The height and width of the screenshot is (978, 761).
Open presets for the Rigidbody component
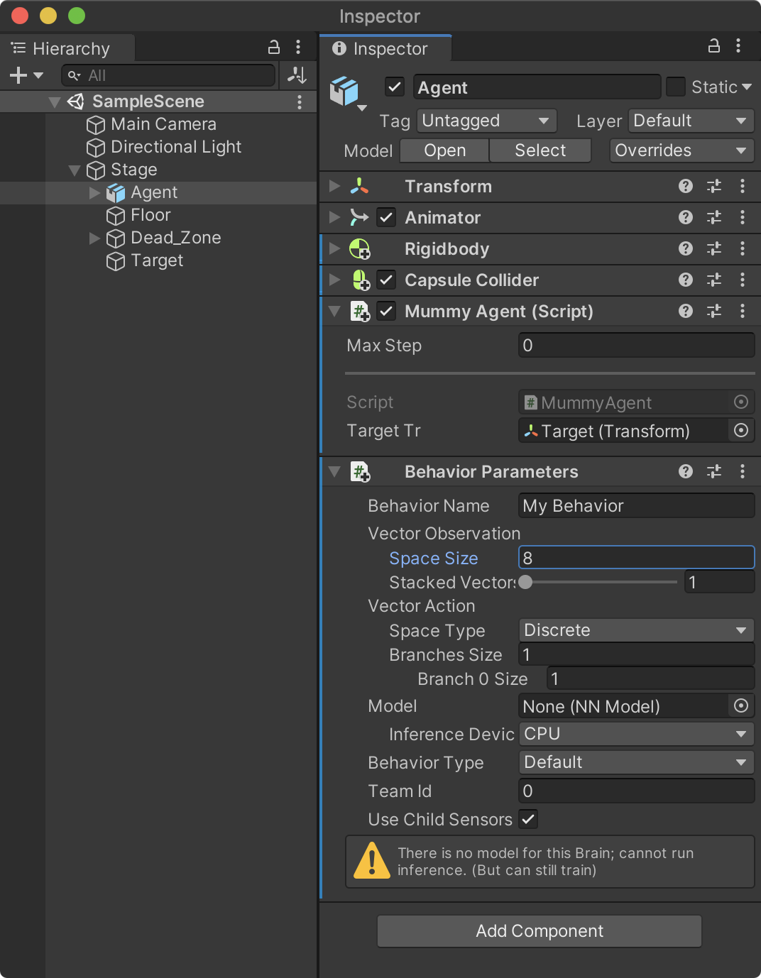coord(713,248)
